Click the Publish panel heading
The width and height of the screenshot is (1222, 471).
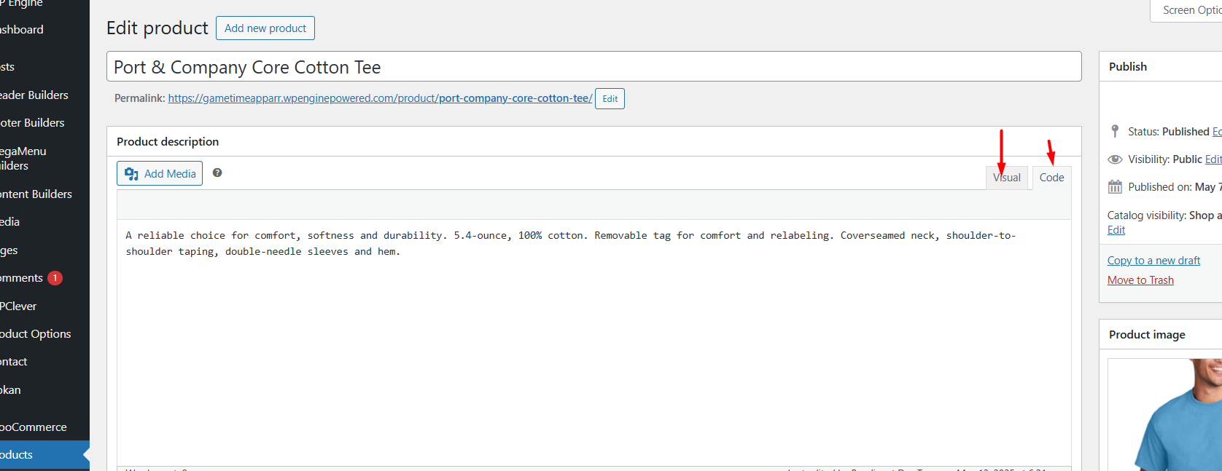click(x=1128, y=67)
